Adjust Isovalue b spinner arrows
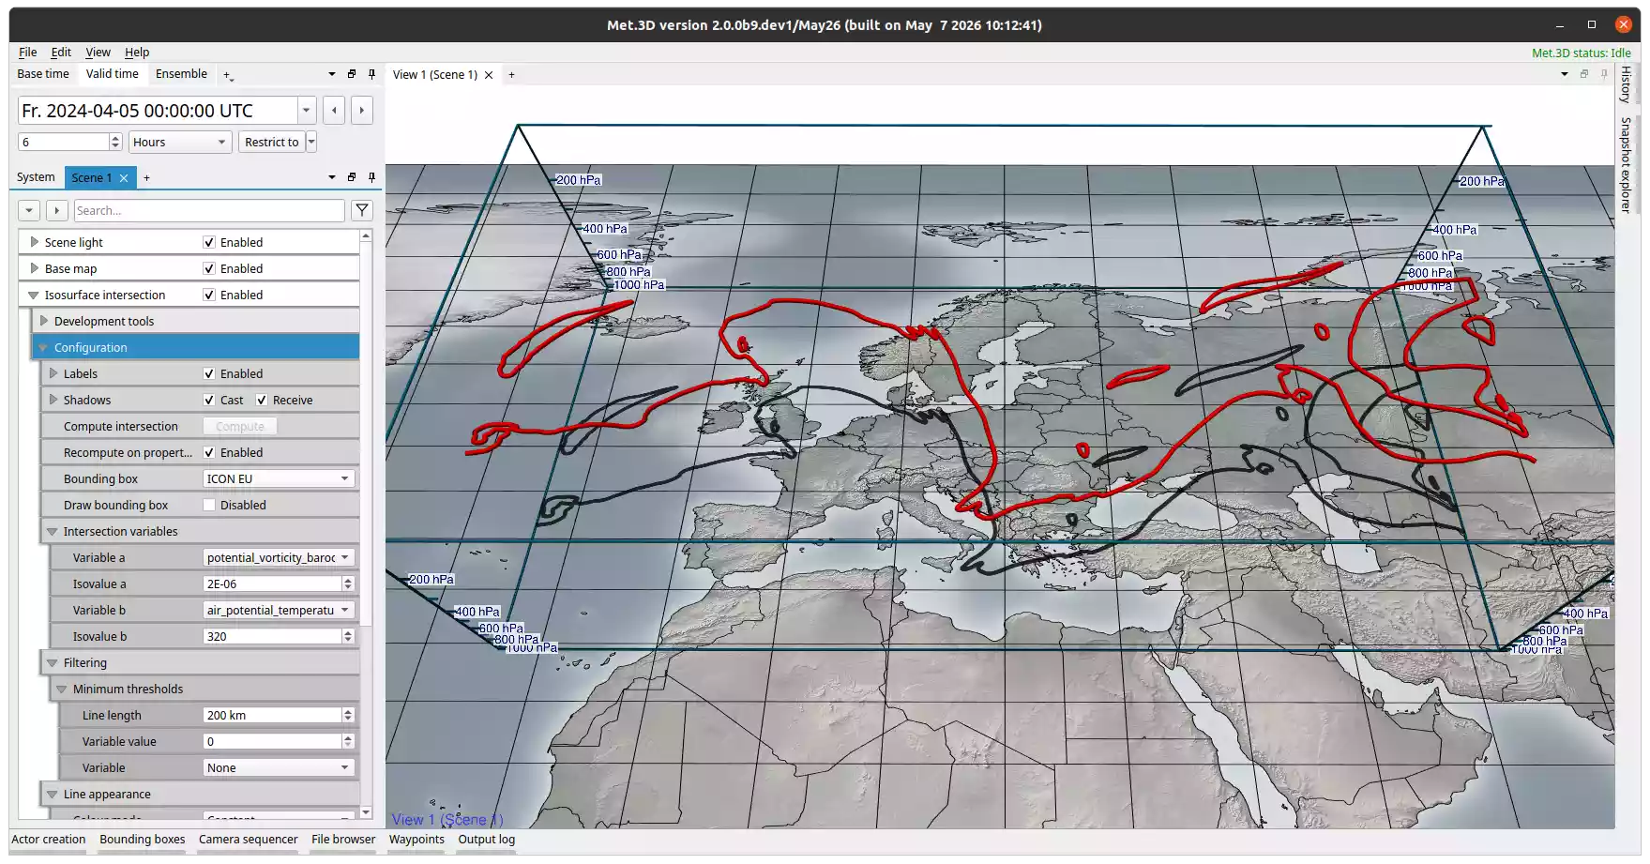This screenshot has height=864, width=1650. pos(348,636)
